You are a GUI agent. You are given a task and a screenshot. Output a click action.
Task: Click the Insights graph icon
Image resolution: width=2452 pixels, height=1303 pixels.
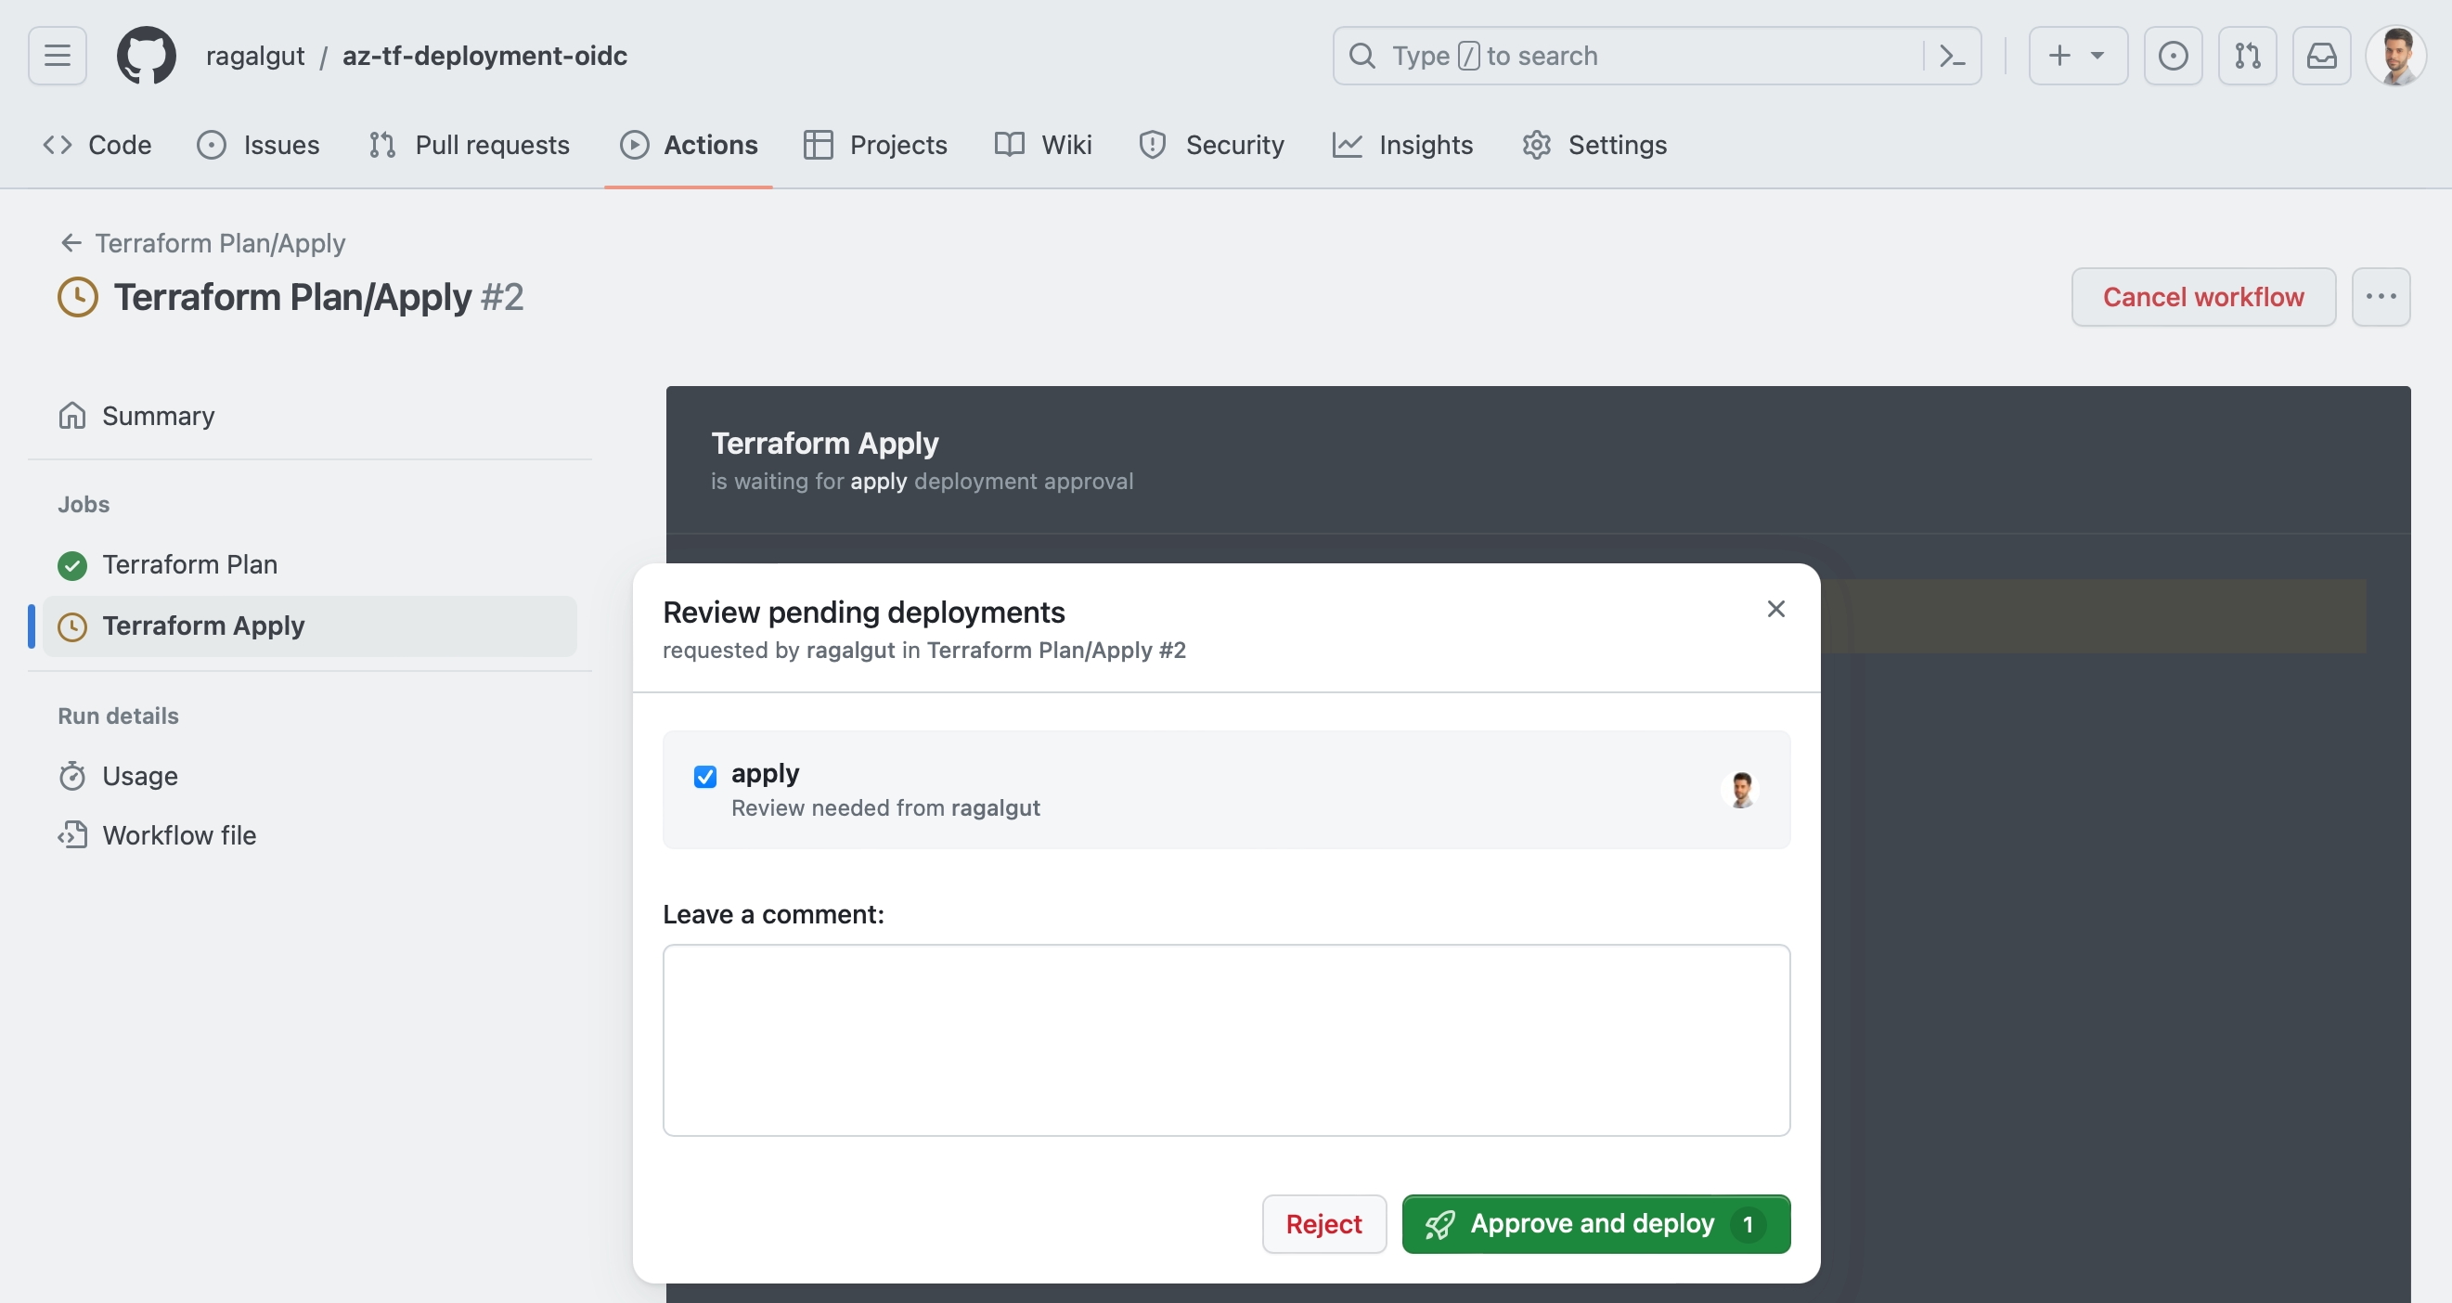1346,145
